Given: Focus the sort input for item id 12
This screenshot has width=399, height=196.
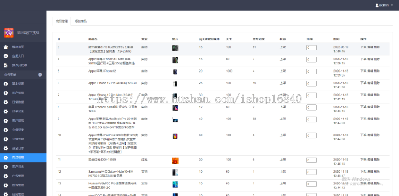Looking at the screenshot, I should [x=311, y=172].
